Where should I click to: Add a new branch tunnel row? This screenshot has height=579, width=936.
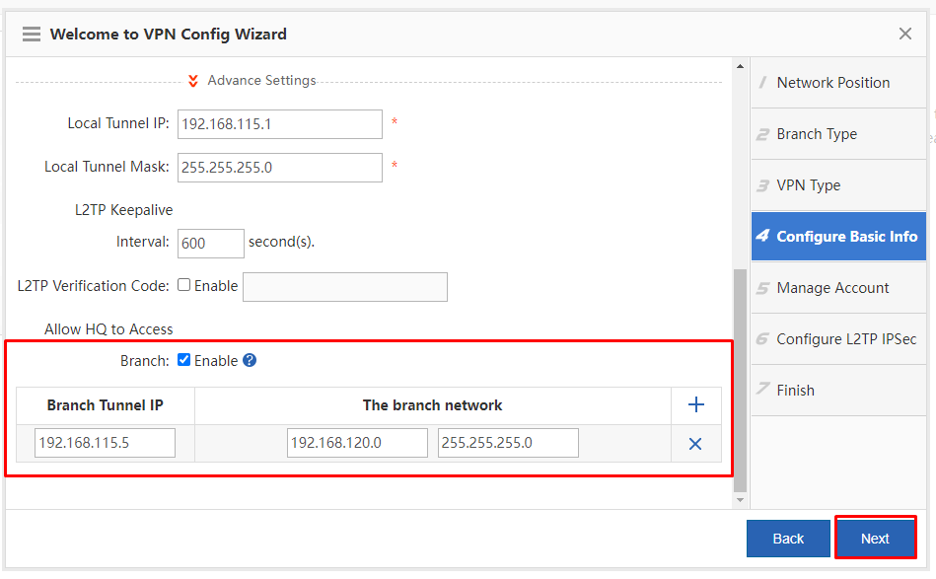pyautogui.click(x=696, y=404)
